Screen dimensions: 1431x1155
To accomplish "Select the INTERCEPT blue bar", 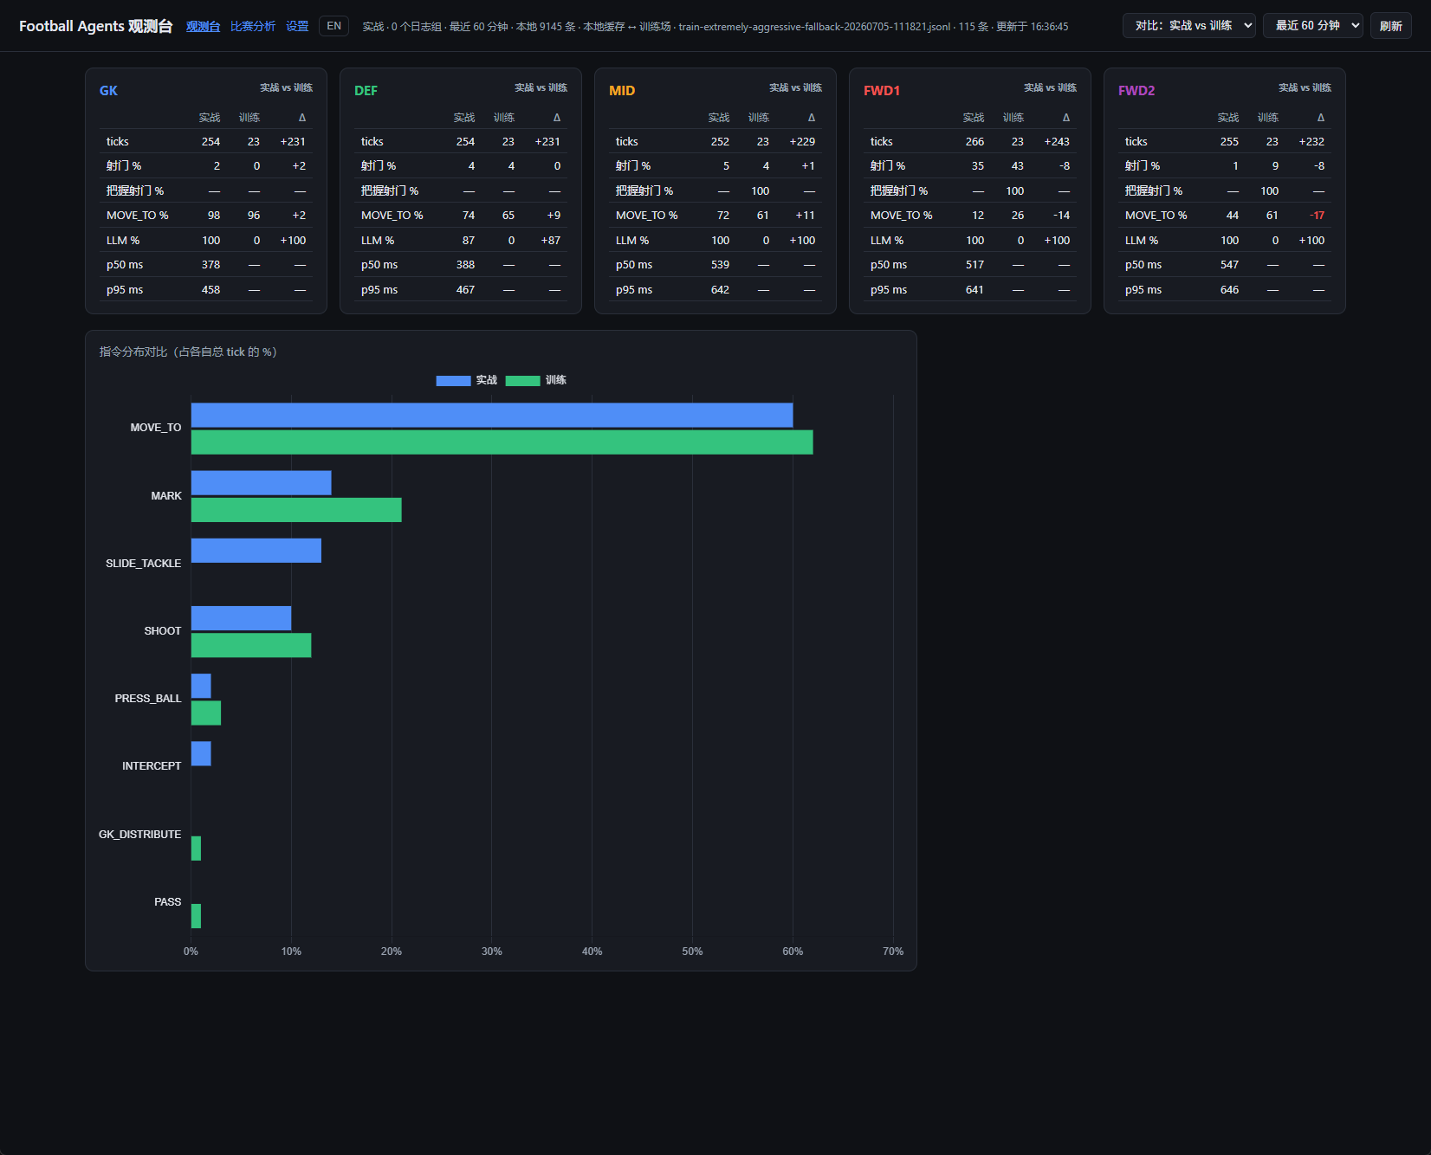I will (x=201, y=753).
